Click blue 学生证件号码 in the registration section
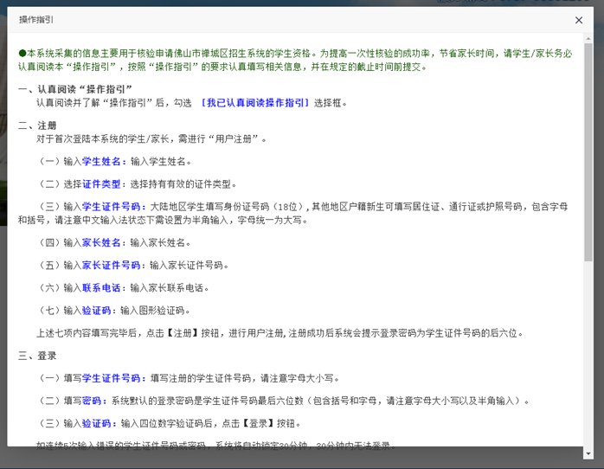 pyautogui.click(x=113, y=207)
